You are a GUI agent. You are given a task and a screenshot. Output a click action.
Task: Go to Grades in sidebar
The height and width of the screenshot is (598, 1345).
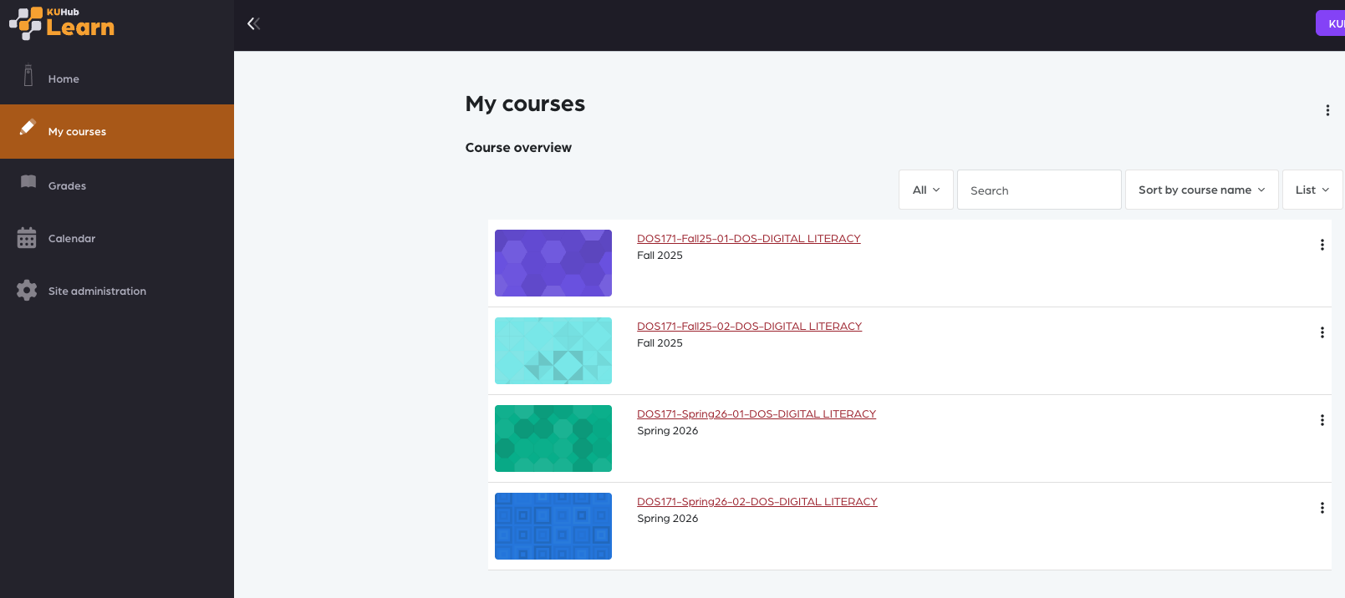[x=117, y=185]
